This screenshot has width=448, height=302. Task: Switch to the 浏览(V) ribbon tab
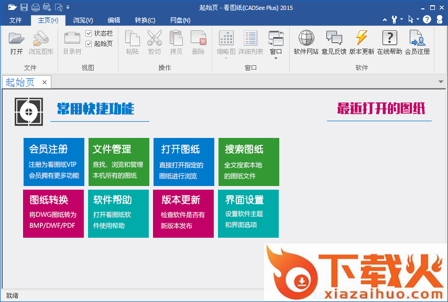click(83, 20)
